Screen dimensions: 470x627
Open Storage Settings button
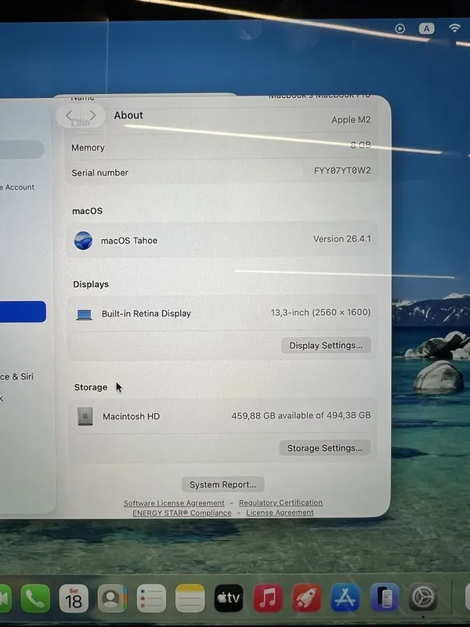pos(325,448)
